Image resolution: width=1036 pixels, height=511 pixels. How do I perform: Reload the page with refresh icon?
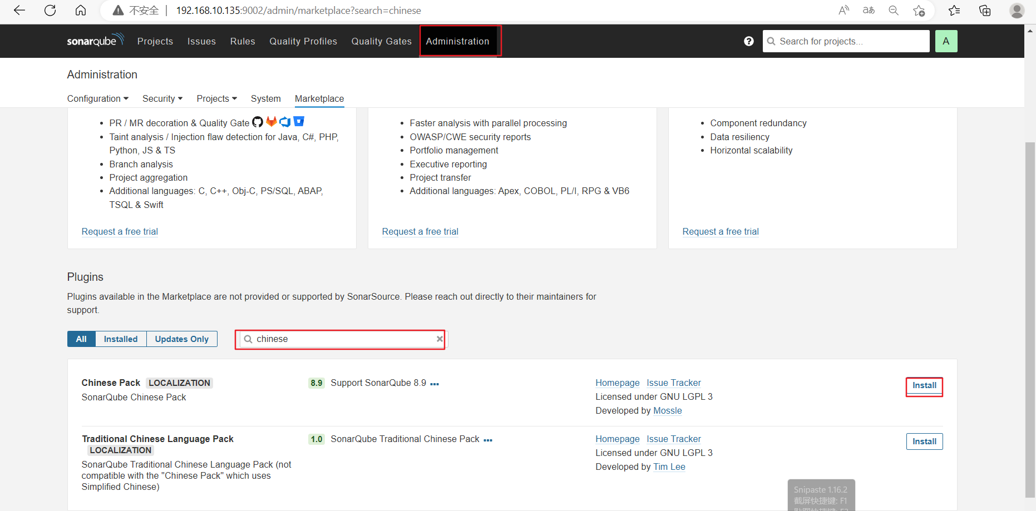[x=50, y=11]
